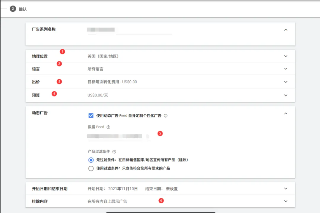320x213 pixels.
Task: Click the 开始日期和结束日期 label
Action: point(50,189)
